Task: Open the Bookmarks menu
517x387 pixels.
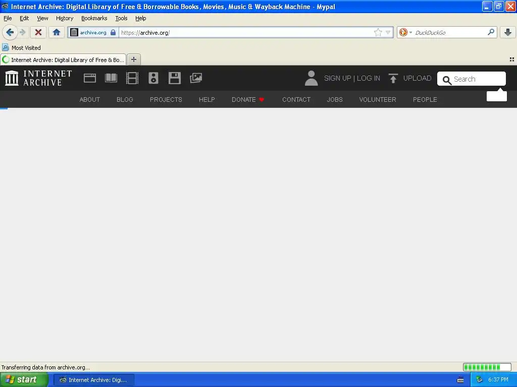Action: tap(94, 18)
